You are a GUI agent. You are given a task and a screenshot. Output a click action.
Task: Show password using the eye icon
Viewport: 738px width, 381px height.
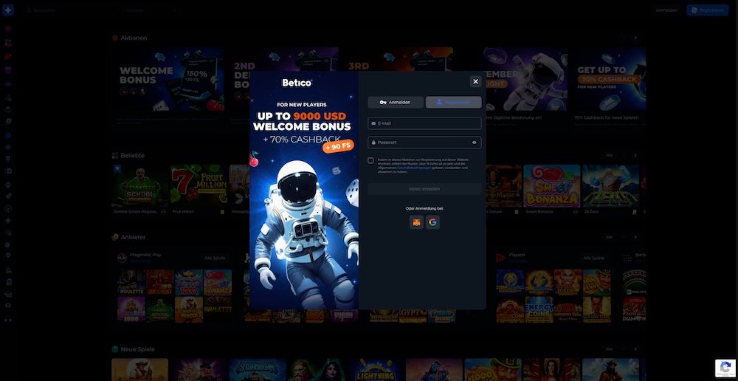coord(474,143)
